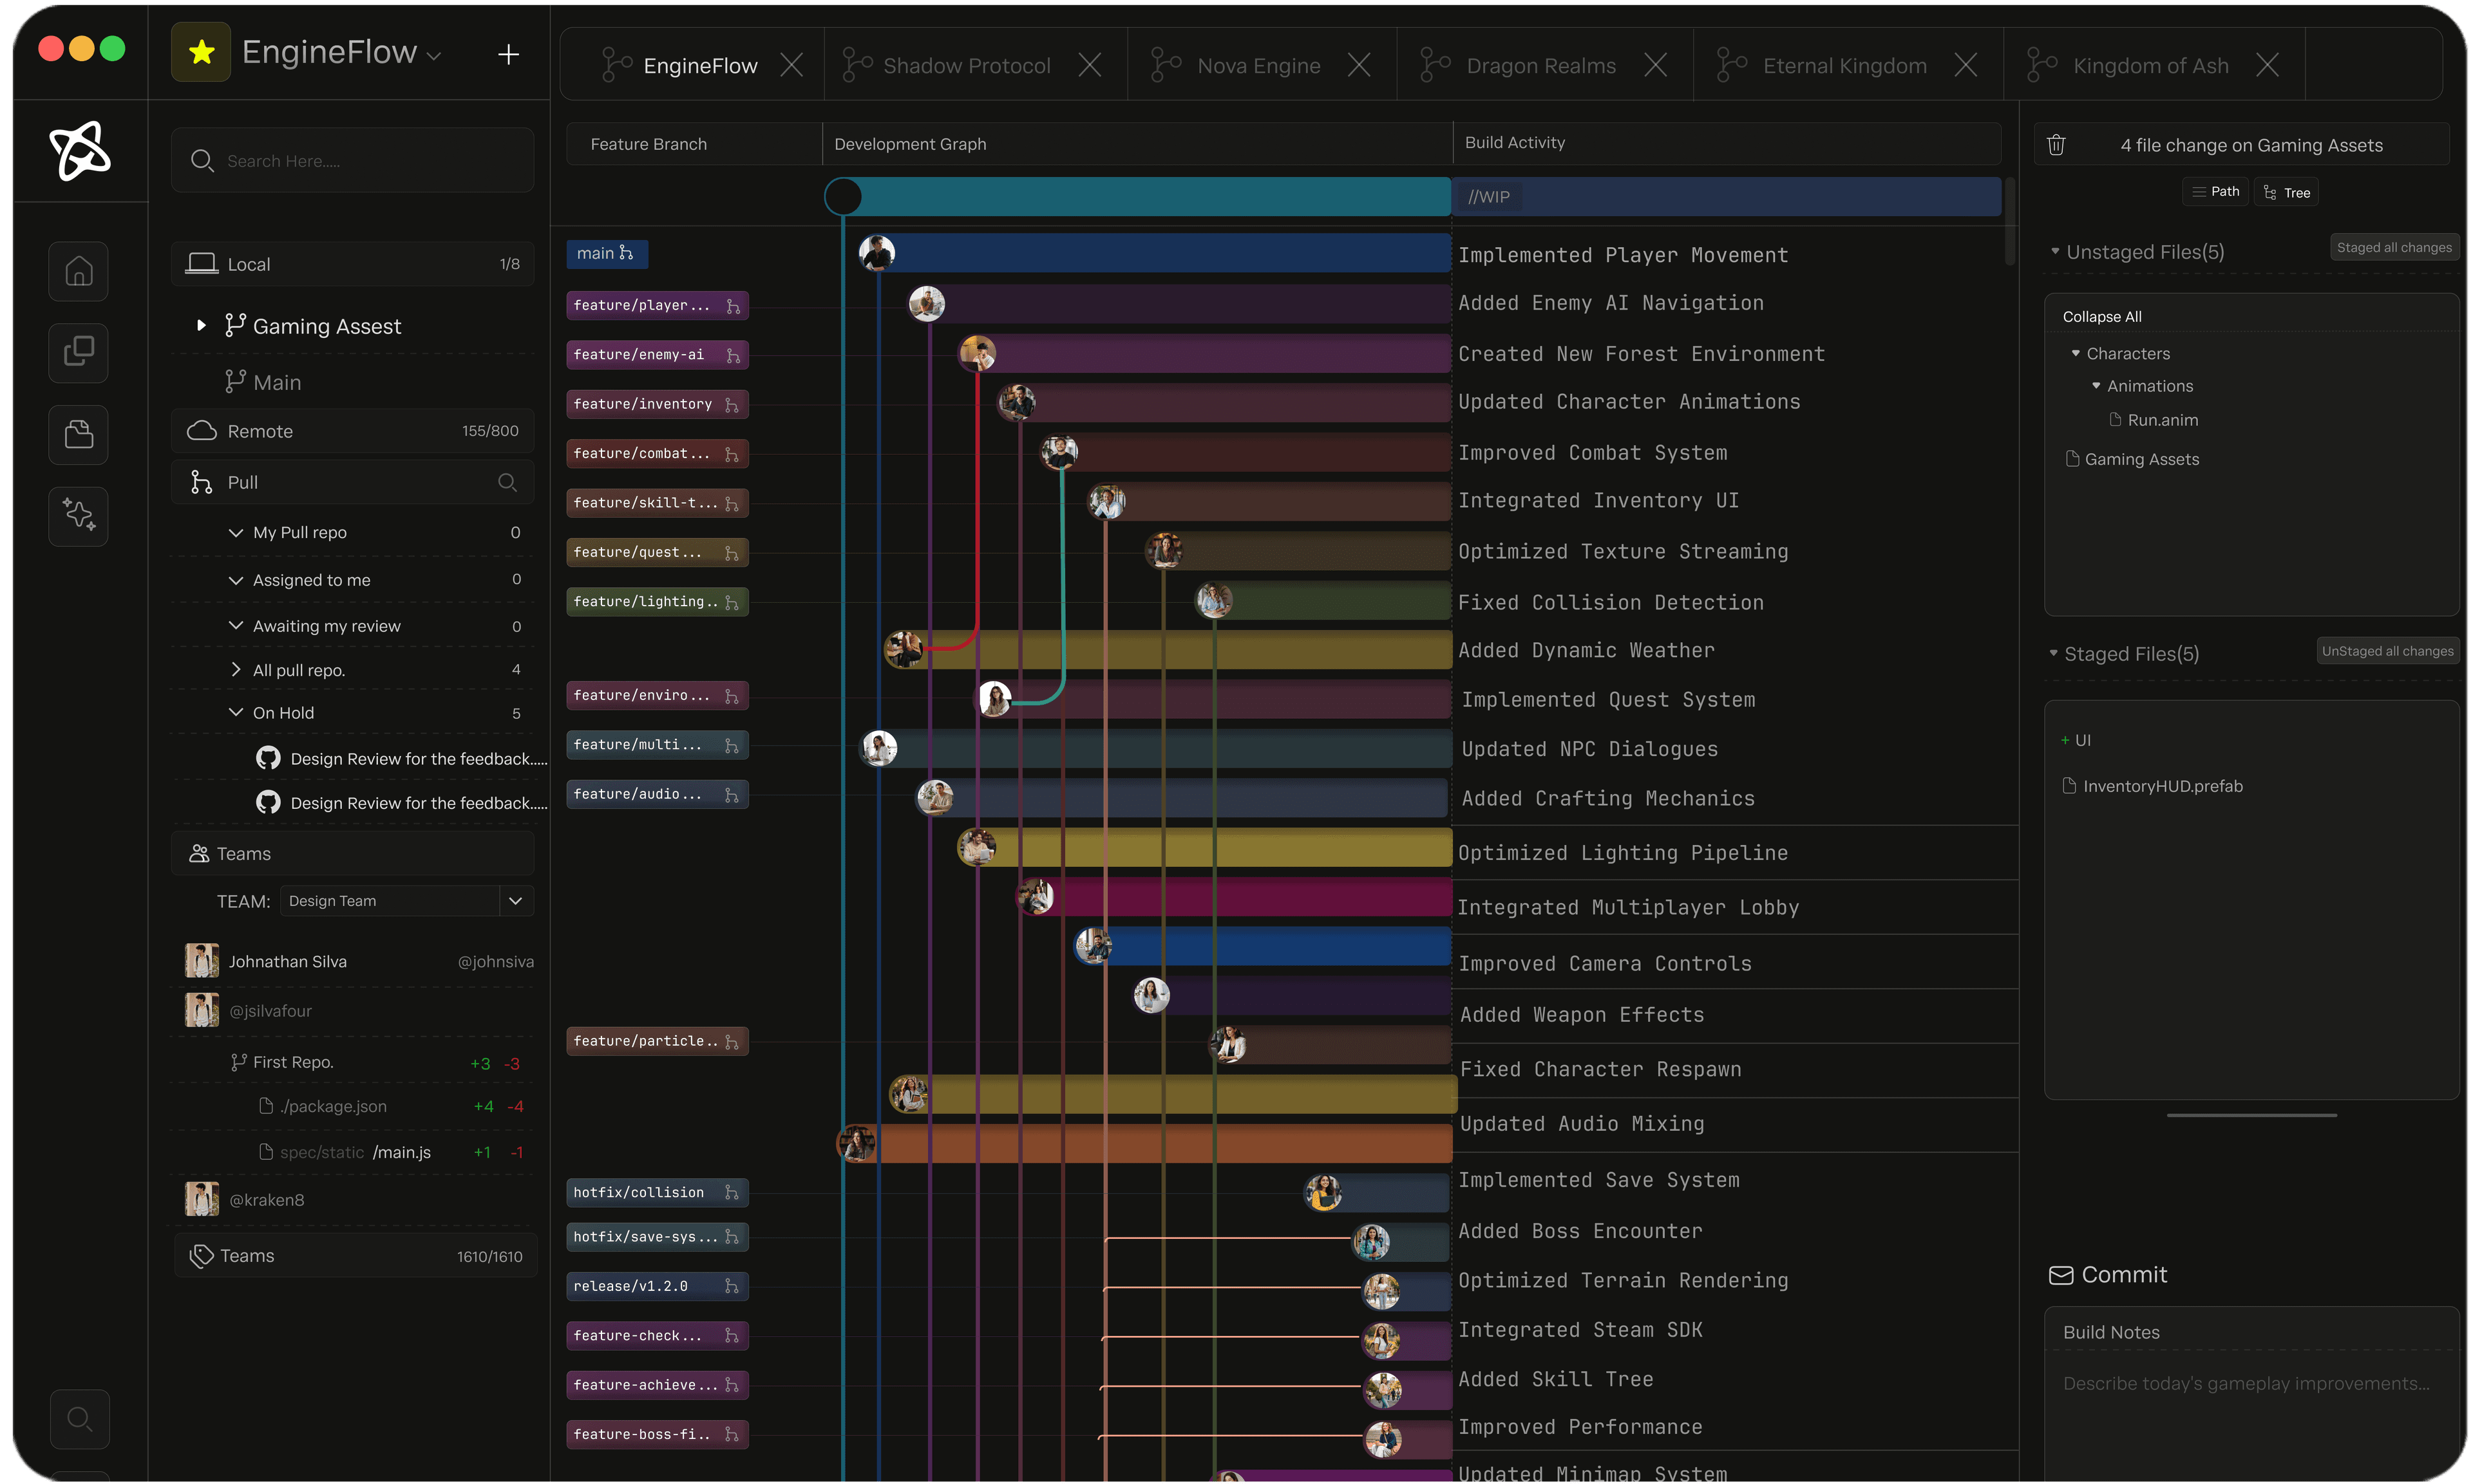This screenshot has width=2473, height=1484.
Task: Expand All pull repo. section
Action: [236, 669]
